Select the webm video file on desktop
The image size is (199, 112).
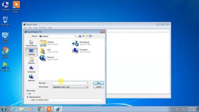(5, 67)
